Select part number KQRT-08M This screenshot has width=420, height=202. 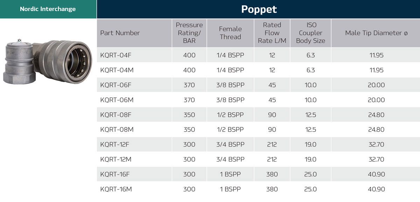(116, 130)
